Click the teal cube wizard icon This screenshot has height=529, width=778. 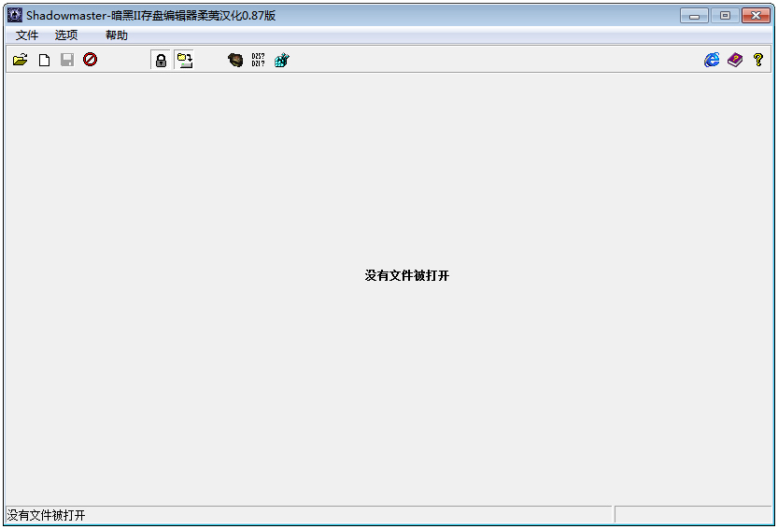(x=282, y=60)
